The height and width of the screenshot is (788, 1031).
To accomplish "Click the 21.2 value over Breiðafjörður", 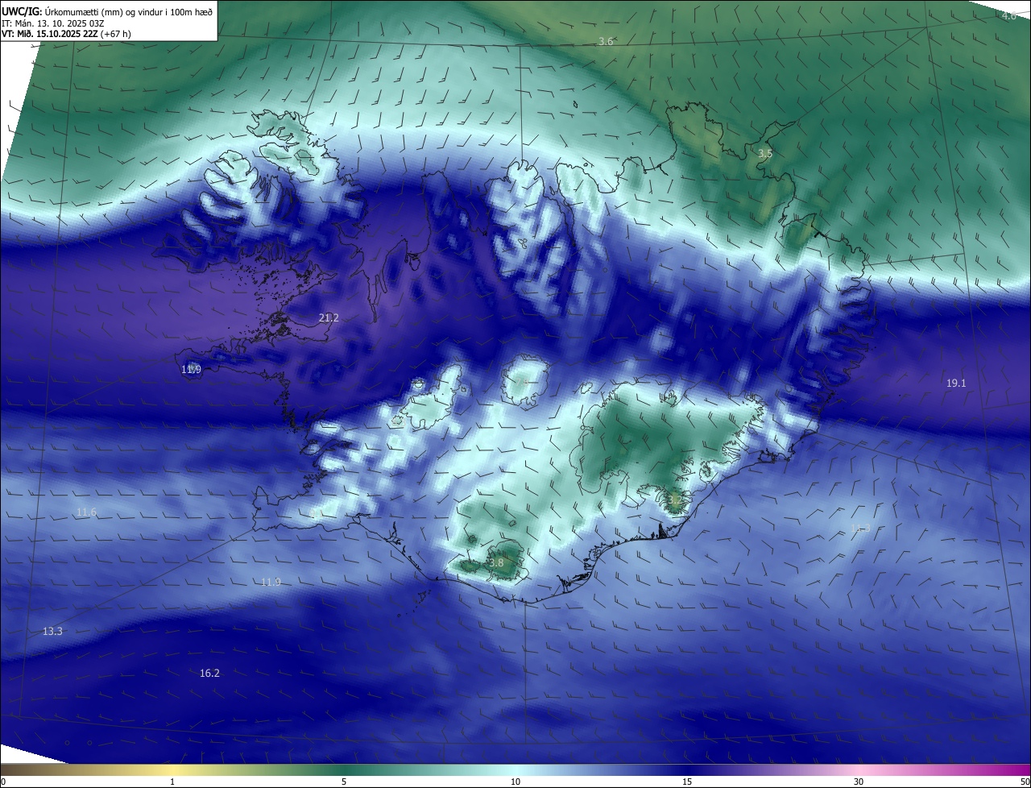I will 329,318.
